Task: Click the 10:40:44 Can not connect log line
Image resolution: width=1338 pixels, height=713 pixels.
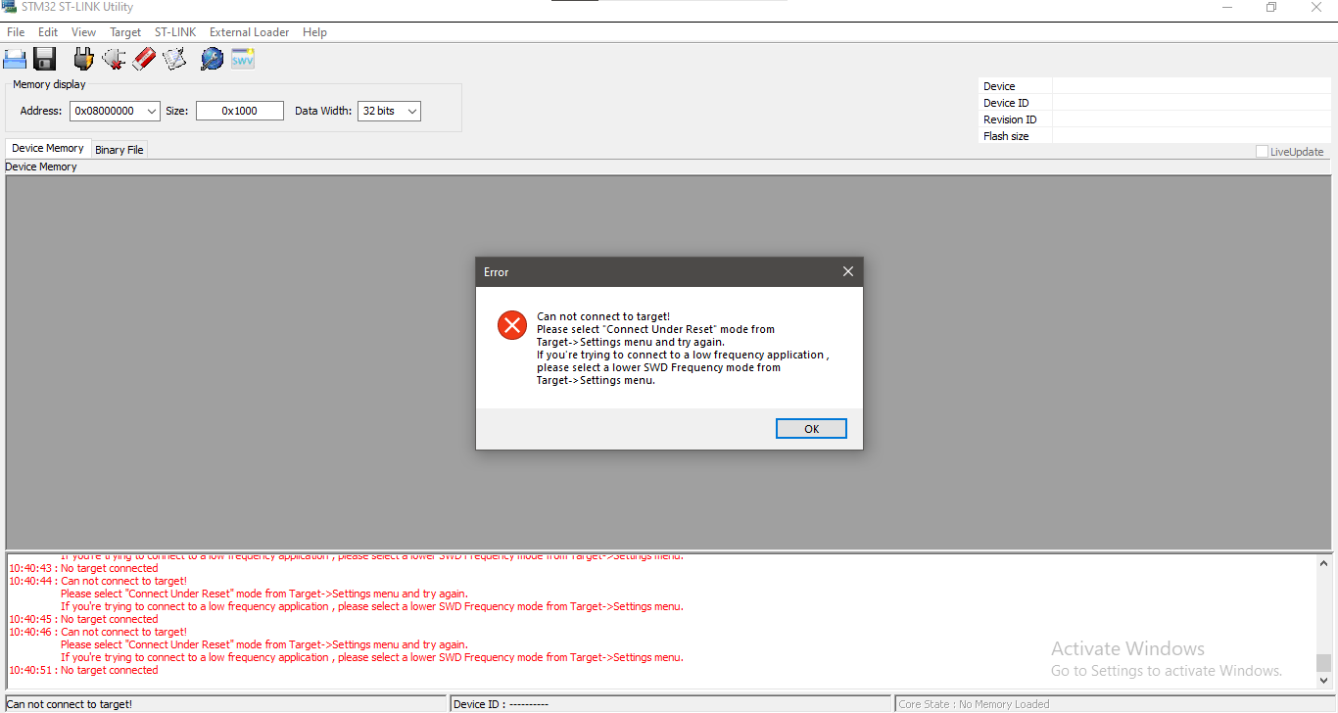Action: point(98,582)
